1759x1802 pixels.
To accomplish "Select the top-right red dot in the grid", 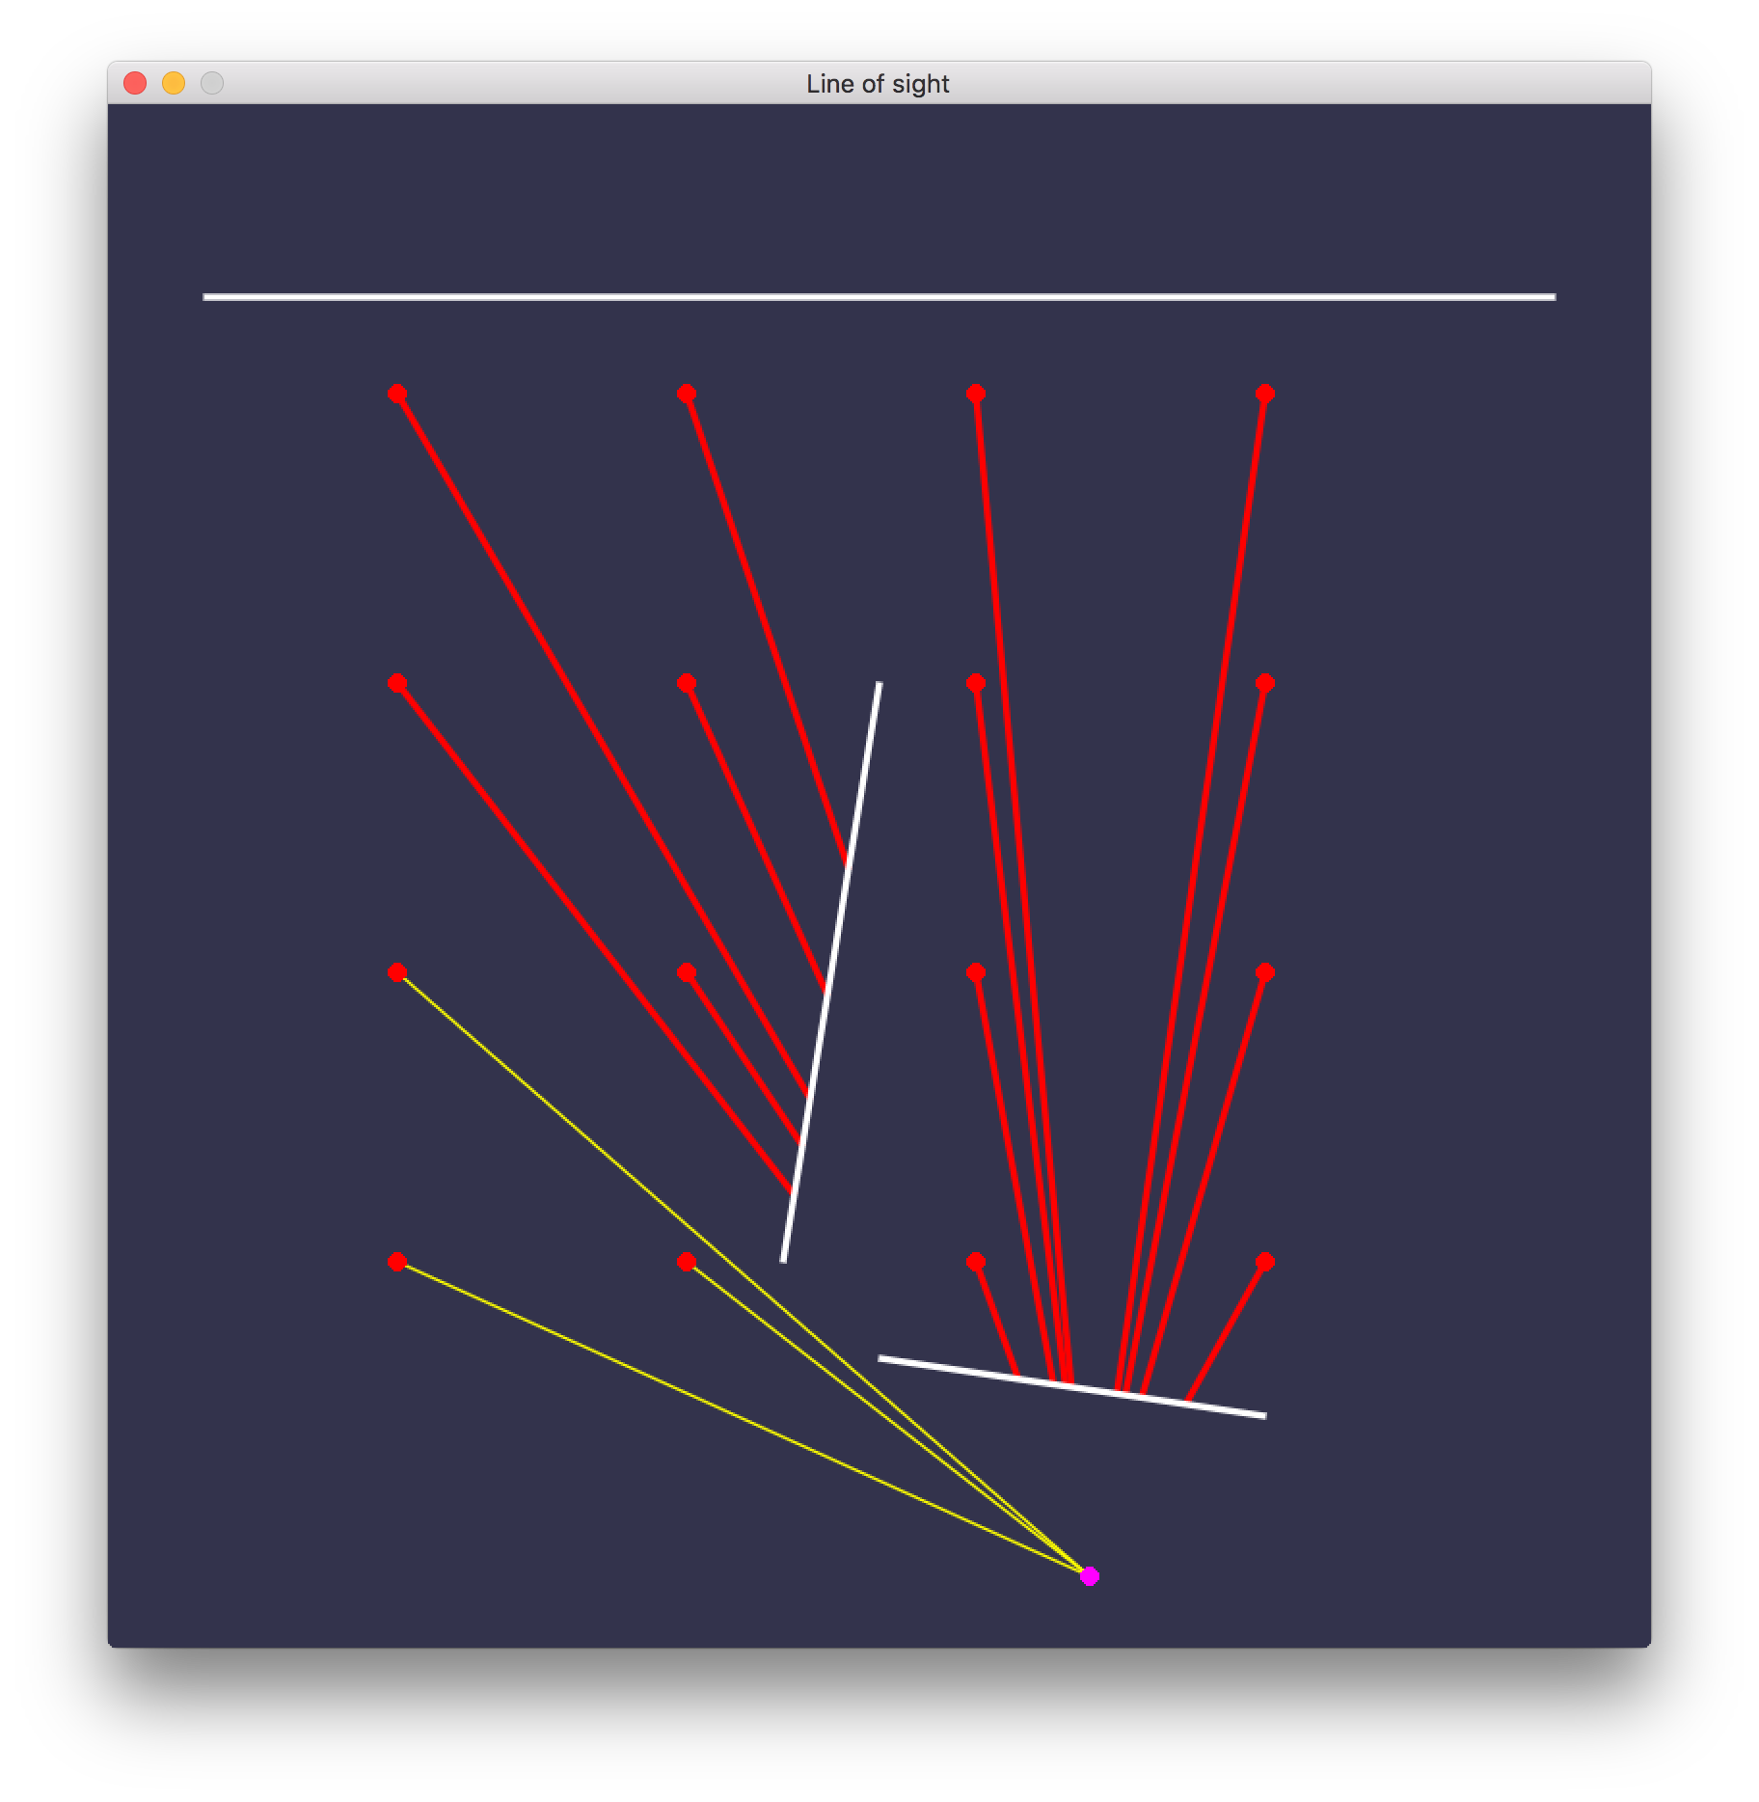I will point(1265,394).
